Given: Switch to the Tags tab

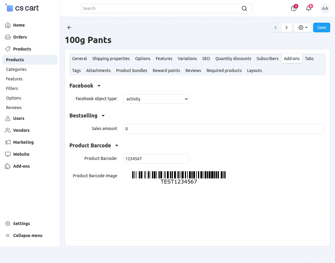Looking at the screenshot, I should coord(76,71).
